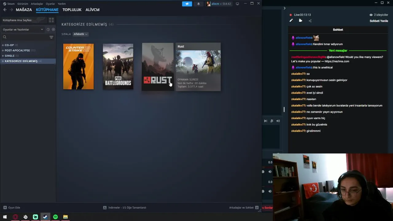Click the viewers eye icon

point(371,15)
